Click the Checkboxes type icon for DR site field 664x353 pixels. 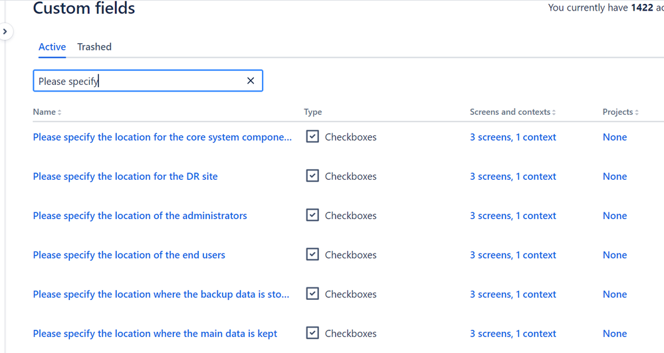click(312, 176)
